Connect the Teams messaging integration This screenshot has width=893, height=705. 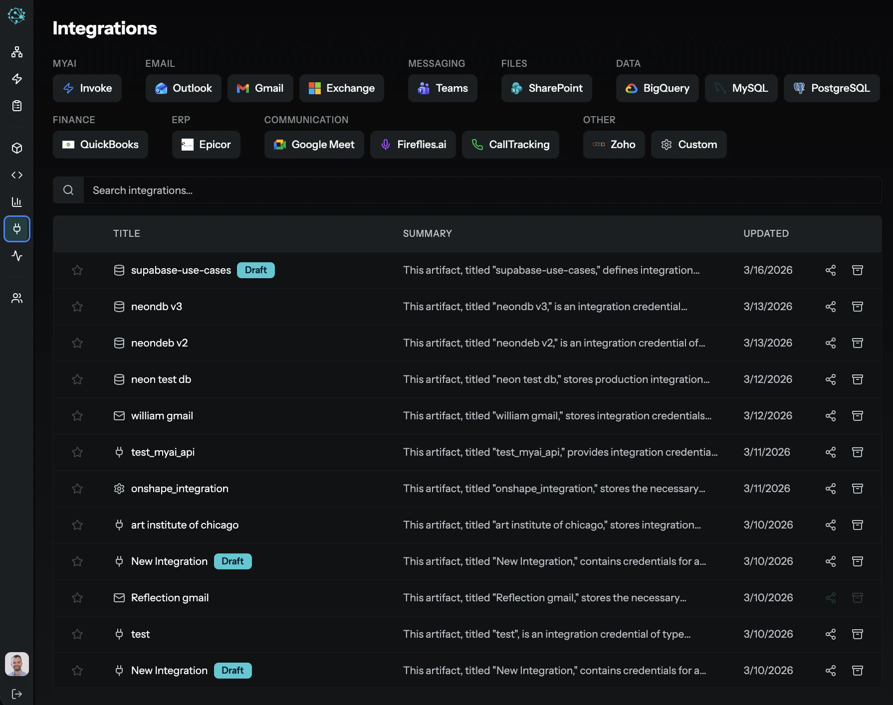(443, 88)
